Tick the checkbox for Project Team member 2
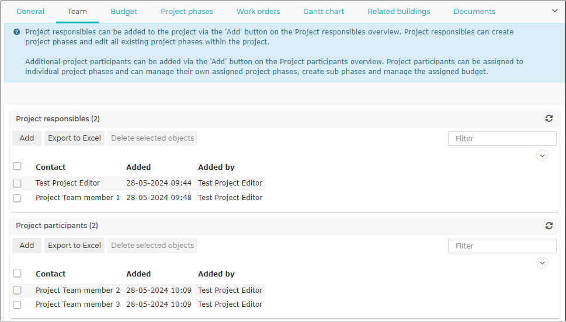This screenshot has width=566, height=322. pyautogui.click(x=17, y=290)
